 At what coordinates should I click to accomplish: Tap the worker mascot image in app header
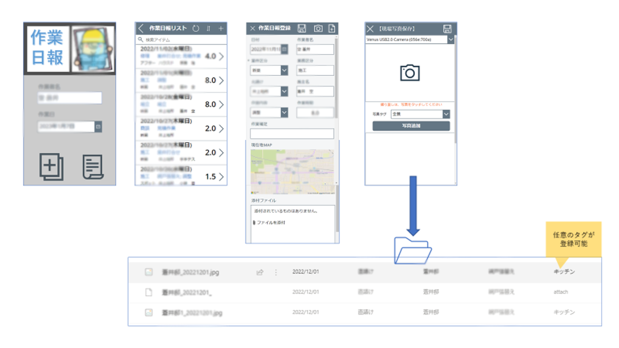[x=93, y=48]
